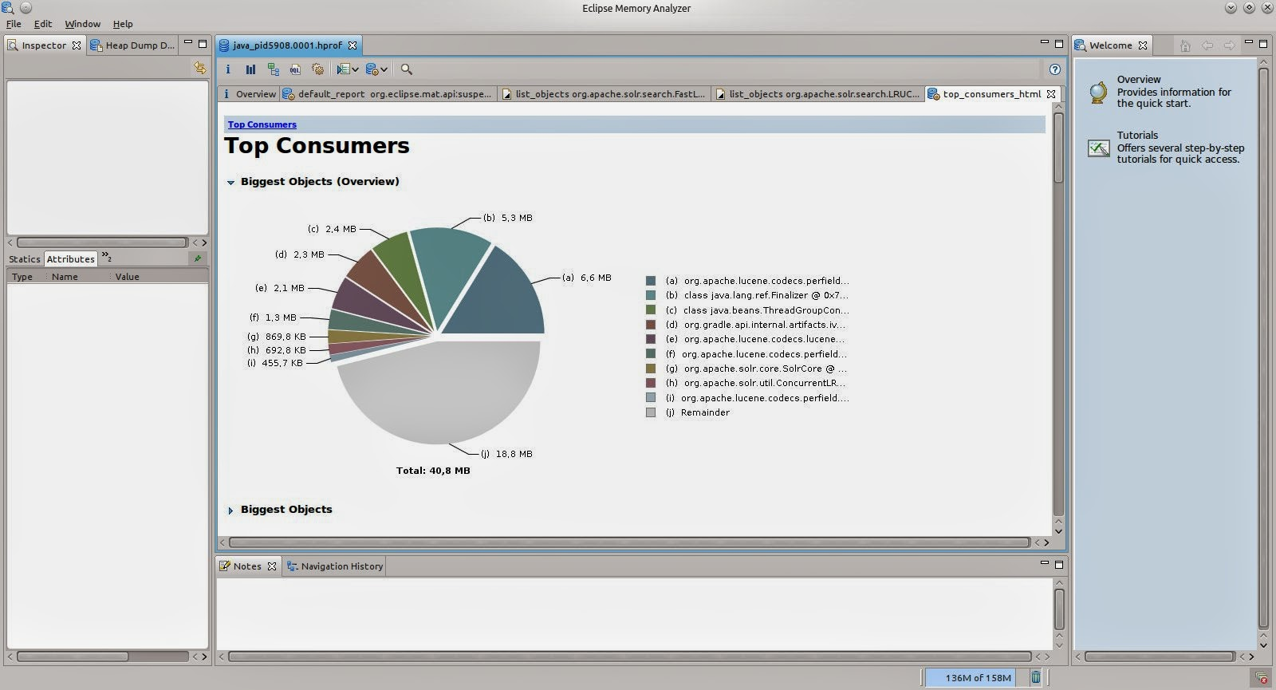Click the find object magnifier icon

[x=407, y=69]
